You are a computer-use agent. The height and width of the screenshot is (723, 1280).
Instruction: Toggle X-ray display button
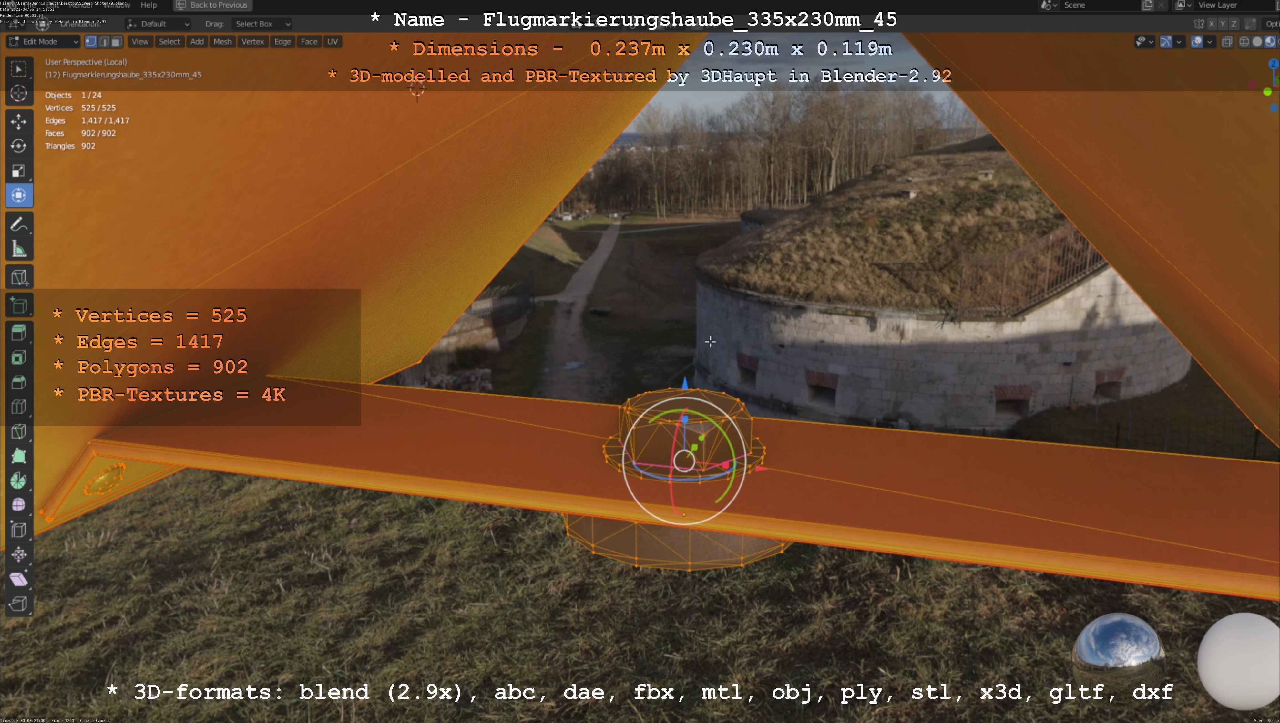[1227, 42]
